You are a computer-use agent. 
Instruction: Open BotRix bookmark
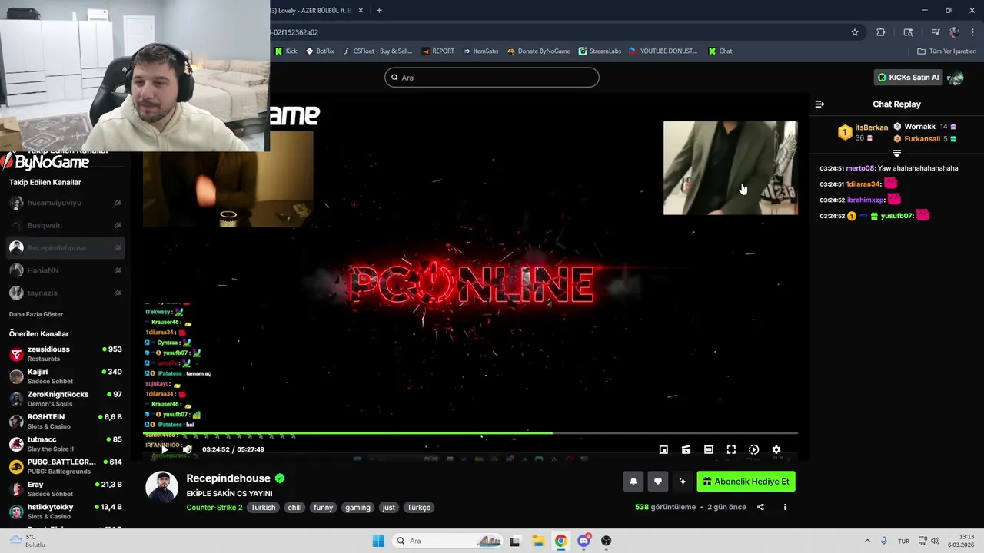pyautogui.click(x=320, y=51)
